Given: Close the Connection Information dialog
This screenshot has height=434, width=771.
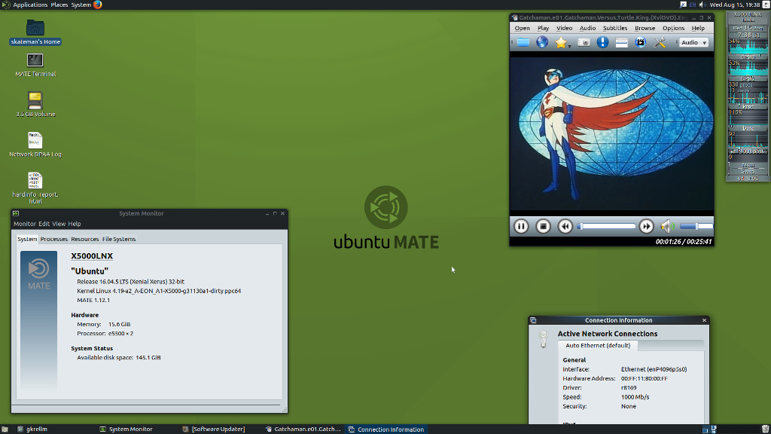Looking at the screenshot, I should click(704, 320).
